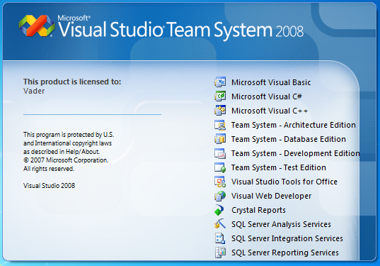Click the Microsoft Visual C++ icon
The height and width of the screenshot is (266, 380).
220,110
